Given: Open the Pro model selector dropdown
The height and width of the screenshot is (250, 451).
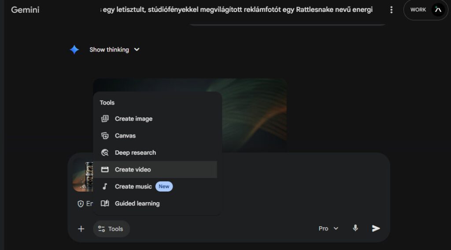Looking at the screenshot, I should click(x=329, y=228).
